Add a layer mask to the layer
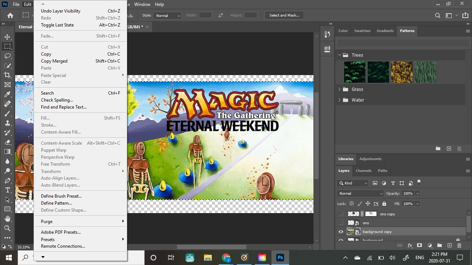472x265 pixels. coord(419,245)
